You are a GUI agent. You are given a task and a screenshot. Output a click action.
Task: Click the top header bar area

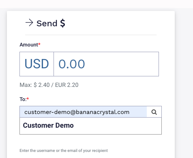click(96, 4)
